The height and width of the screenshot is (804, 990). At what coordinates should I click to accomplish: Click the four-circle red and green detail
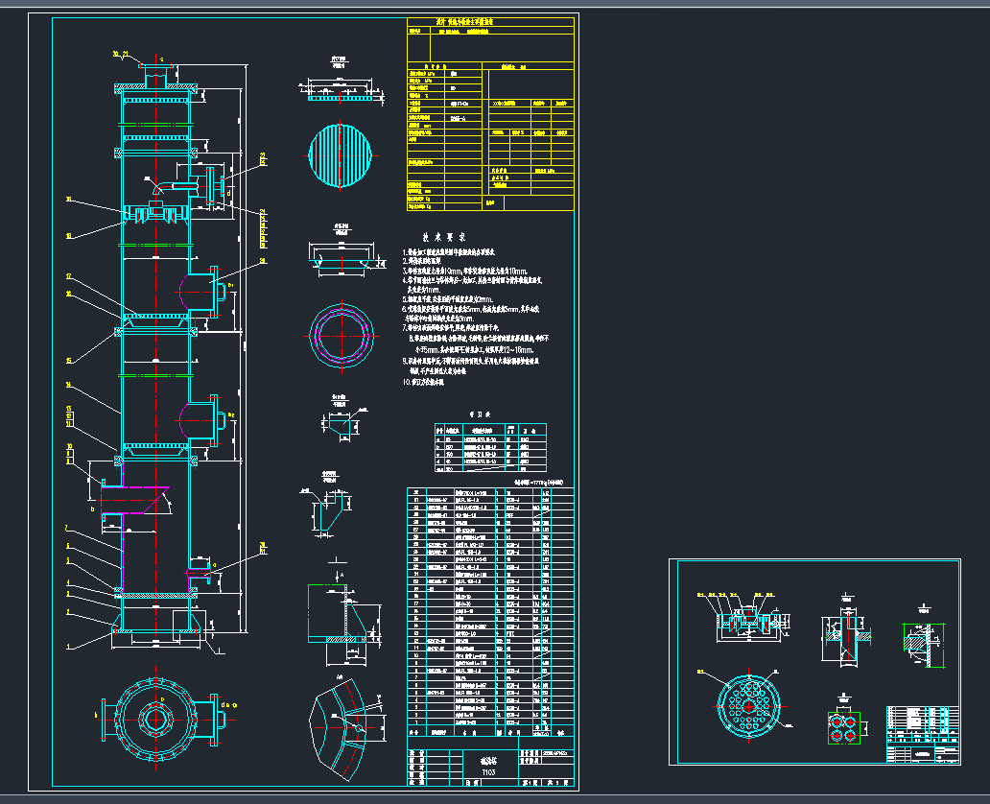click(x=844, y=726)
